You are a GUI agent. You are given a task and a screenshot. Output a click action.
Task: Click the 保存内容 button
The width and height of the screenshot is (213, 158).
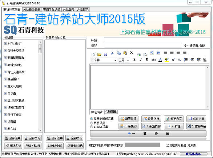click(x=196, y=119)
